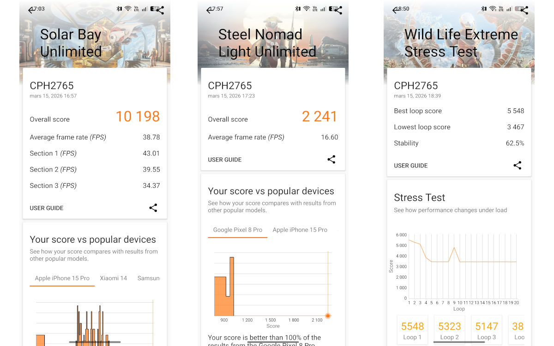This screenshot has height=346, width=554.
Task: Switch to the Xiaomi 14 comparison tab
Action: point(114,278)
